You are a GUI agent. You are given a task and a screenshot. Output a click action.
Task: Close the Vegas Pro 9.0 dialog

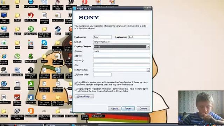tap(147, 8)
